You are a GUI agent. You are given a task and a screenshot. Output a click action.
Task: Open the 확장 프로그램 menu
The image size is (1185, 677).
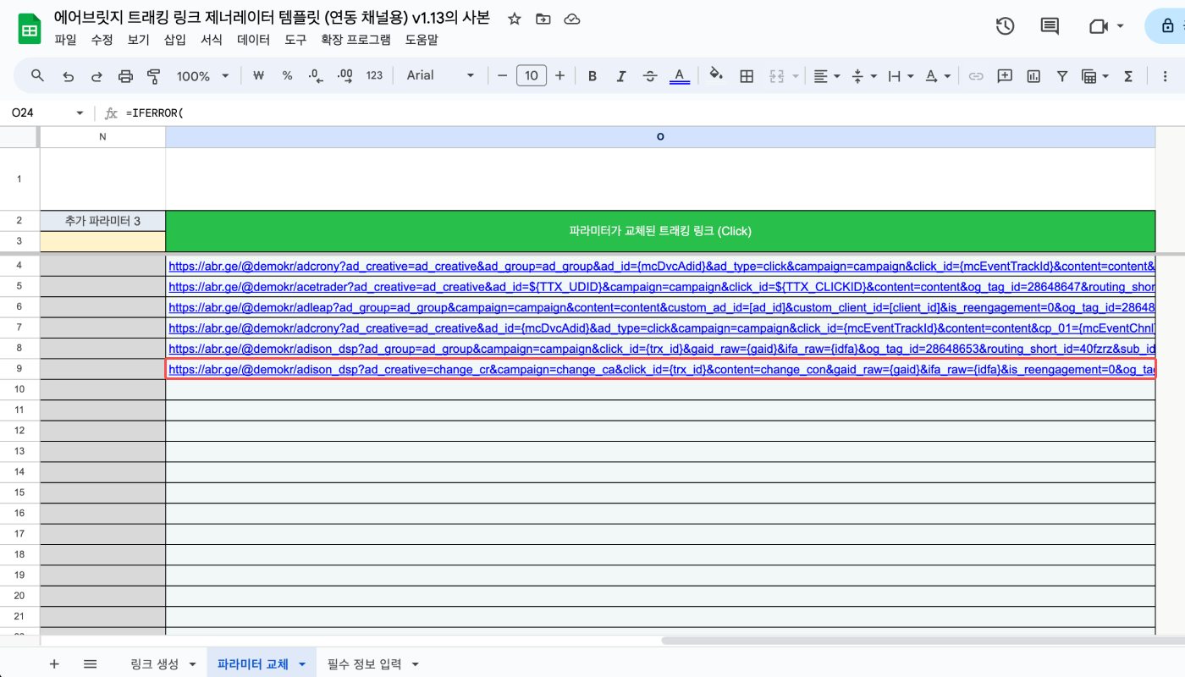coord(355,40)
